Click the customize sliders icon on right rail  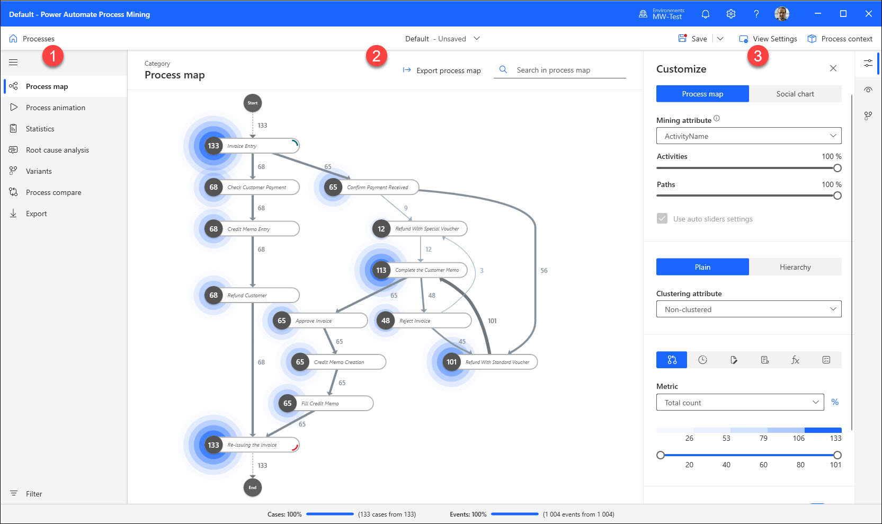pyautogui.click(x=868, y=63)
